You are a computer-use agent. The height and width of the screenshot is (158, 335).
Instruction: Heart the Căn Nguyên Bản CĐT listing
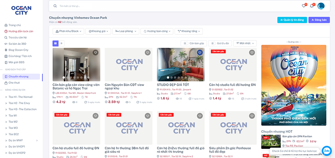point(148,53)
